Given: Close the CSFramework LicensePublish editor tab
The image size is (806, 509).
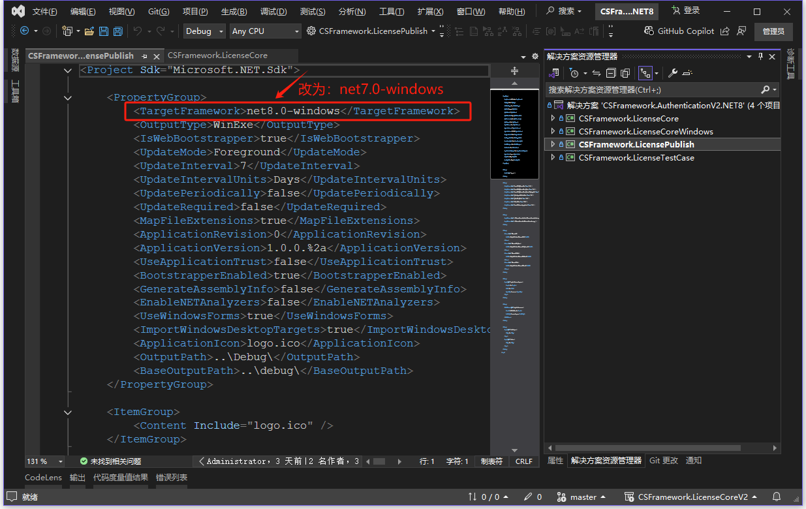Looking at the screenshot, I should (156, 56).
